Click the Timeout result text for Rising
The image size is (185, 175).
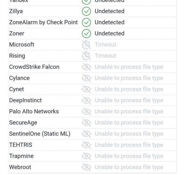(x=105, y=56)
